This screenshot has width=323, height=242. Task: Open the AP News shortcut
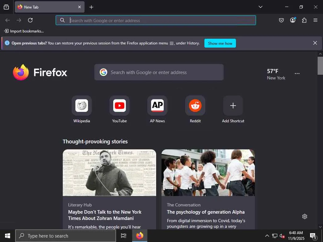point(157,109)
